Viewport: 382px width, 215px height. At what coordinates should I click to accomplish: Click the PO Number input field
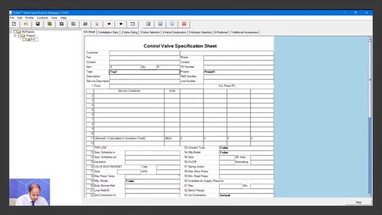point(239,67)
